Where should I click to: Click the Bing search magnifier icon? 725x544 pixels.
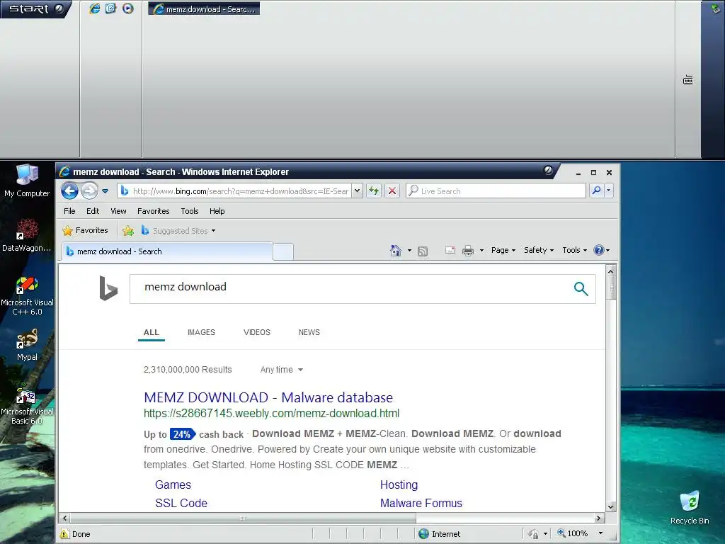[x=581, y=289]
